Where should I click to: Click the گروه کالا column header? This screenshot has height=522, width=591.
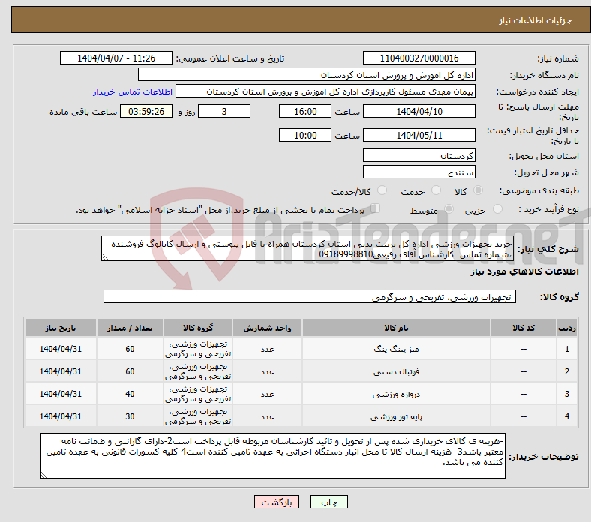(x=198, y=328)
